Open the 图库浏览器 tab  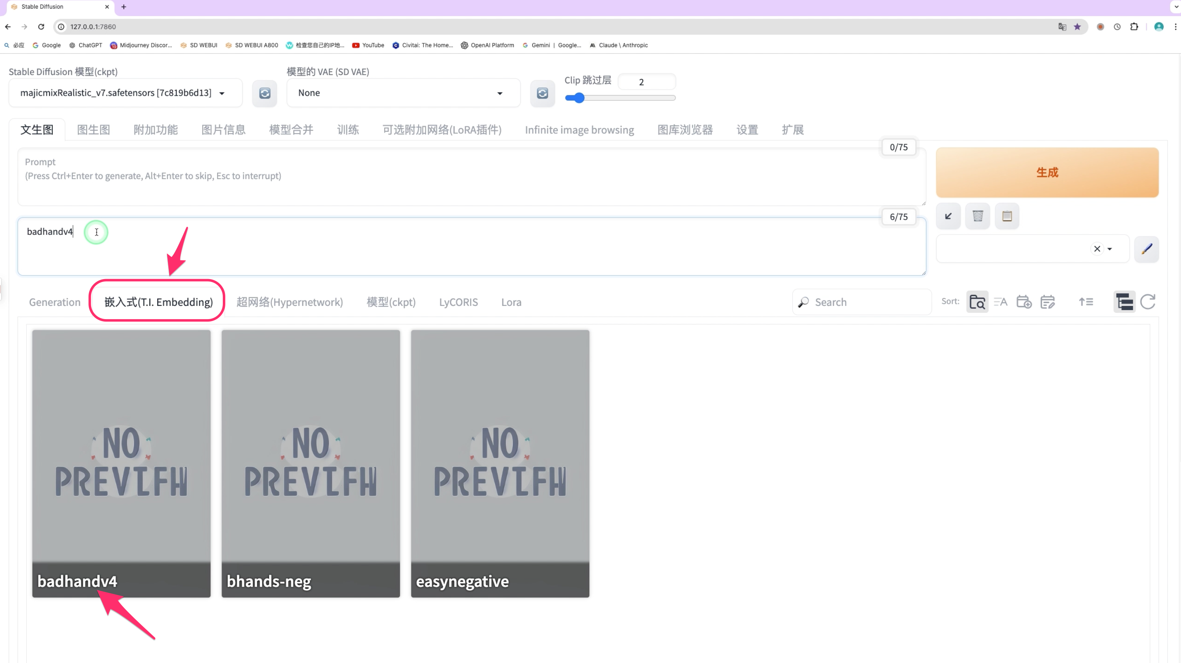pyautogui.click(x=685, y=130)
